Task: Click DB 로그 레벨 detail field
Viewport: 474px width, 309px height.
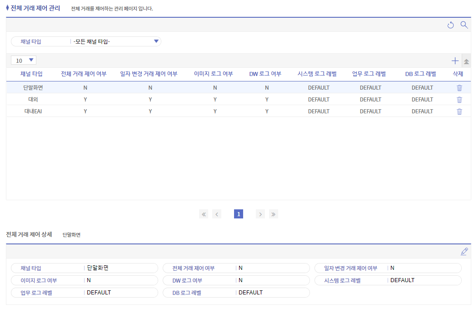Action: tap(236, 293)
